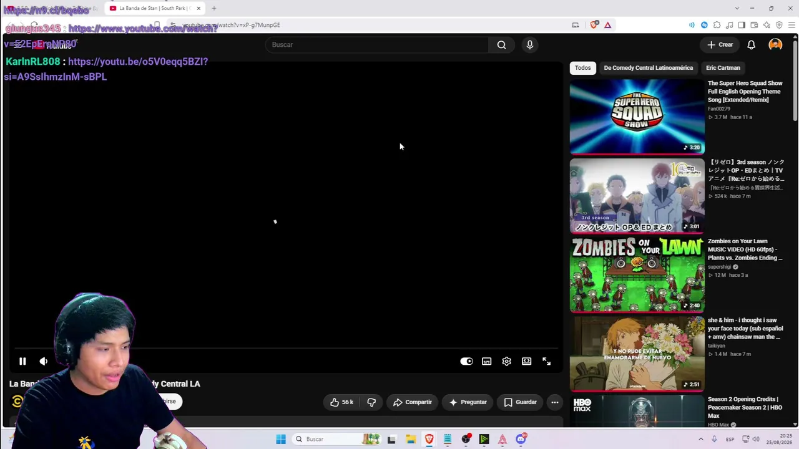Open the player settings gear
Image resolution: width=799 pixels, height=449 pixels.
click(x=507, y=361)
